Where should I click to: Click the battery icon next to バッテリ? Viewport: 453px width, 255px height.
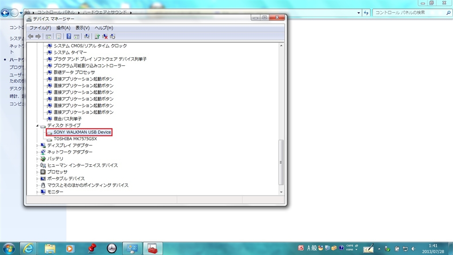click(x=43, y=159)
